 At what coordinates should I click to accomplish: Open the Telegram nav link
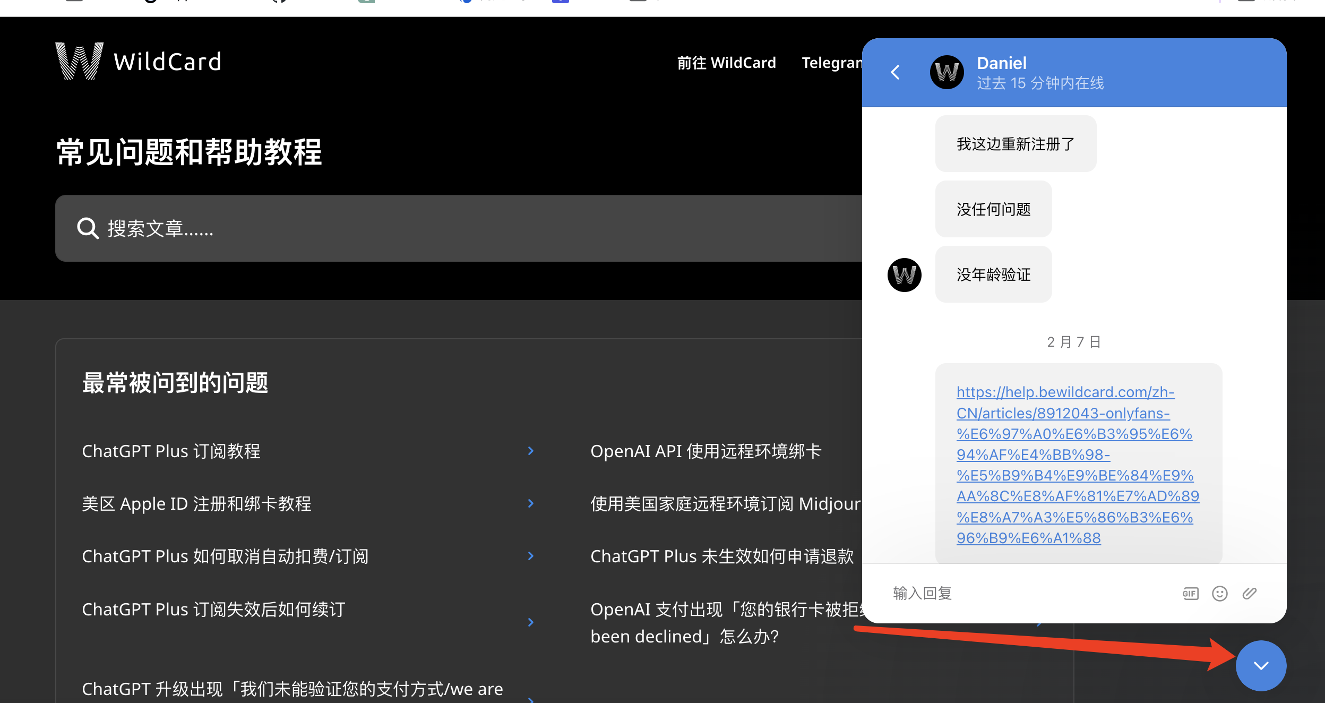[x=832, y=63]
